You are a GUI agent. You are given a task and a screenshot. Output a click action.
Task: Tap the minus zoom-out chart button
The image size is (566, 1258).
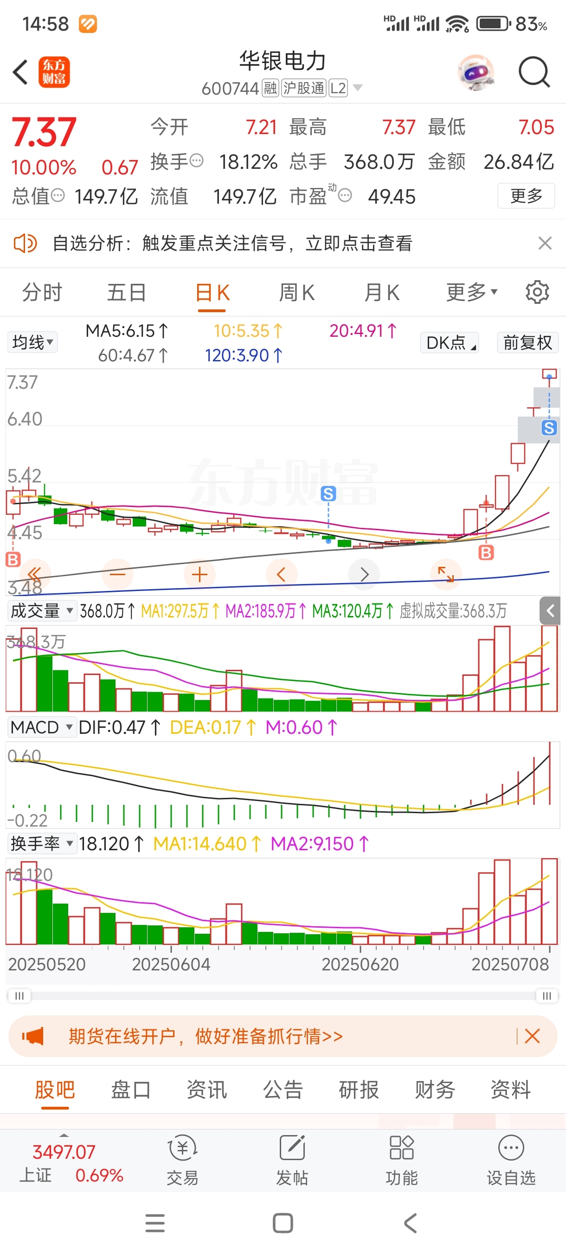pyautogui.click(x=118, y=574)
